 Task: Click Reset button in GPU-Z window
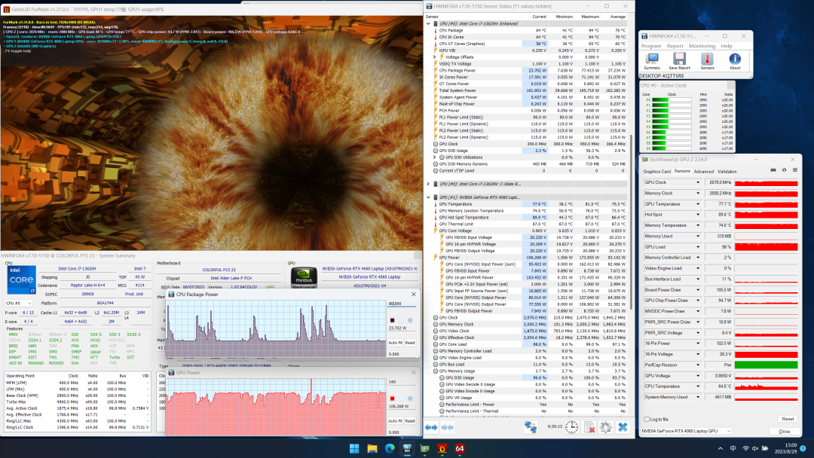(x=787, y=419)
